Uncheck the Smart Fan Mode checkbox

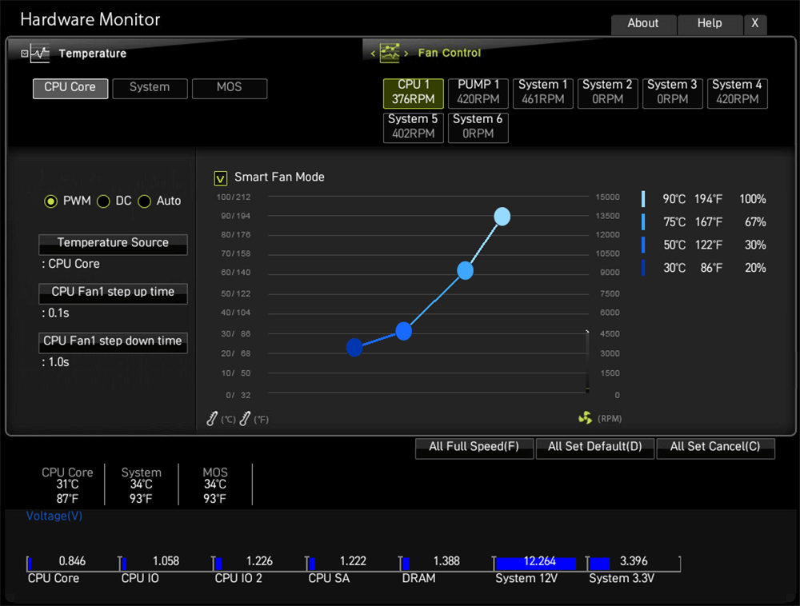click(x=221, y=177)
